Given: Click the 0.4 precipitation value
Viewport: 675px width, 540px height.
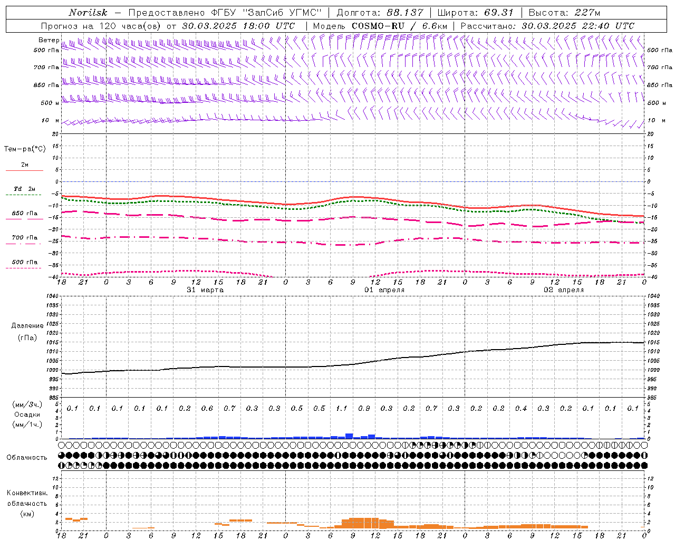Looking at the screenshot, I should pos(521,409).
